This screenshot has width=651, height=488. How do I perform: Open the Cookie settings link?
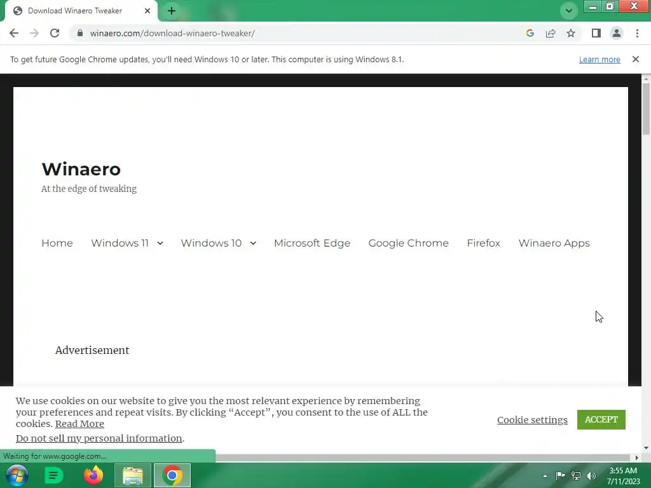click(x=532, y=420)
